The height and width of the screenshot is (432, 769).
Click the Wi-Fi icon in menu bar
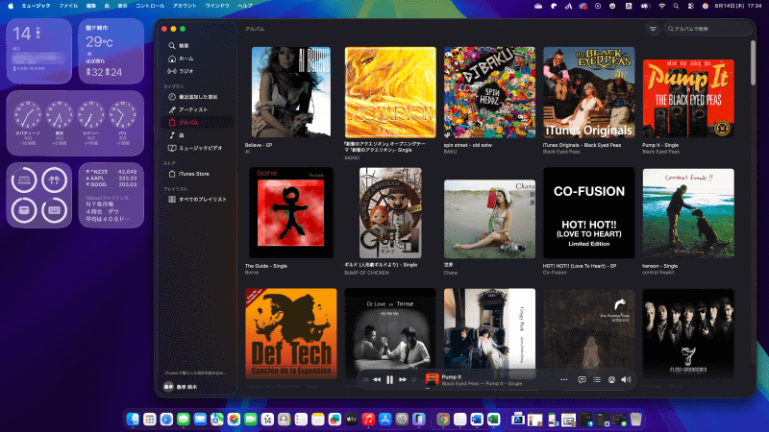pyautogui.click(x=661, y=6)
